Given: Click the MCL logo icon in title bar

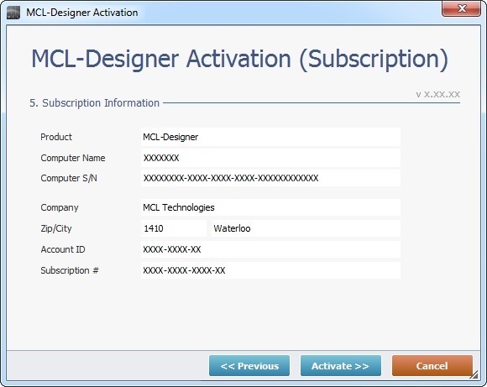Looking at the screenshot, I should point(13,13).
